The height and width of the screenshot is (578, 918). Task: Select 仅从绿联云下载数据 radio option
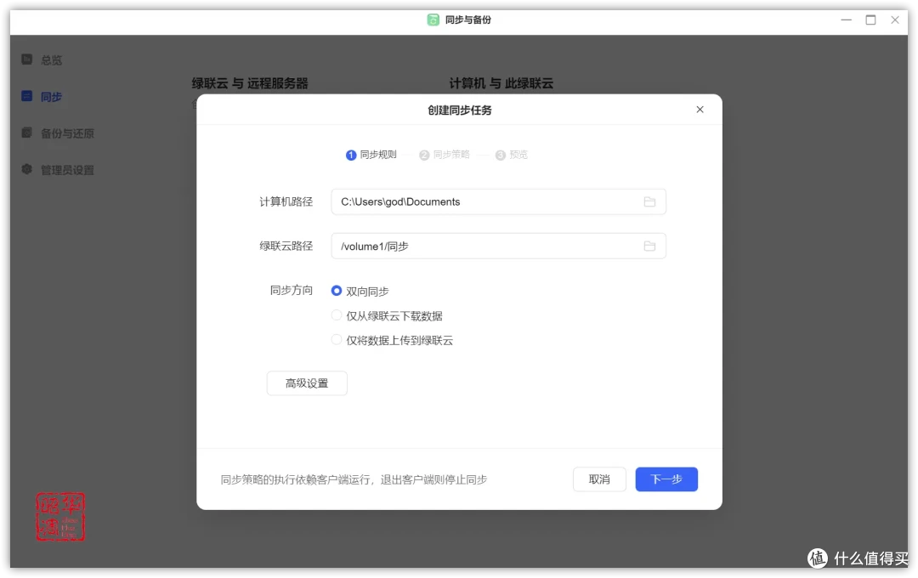tap(336, 315)
